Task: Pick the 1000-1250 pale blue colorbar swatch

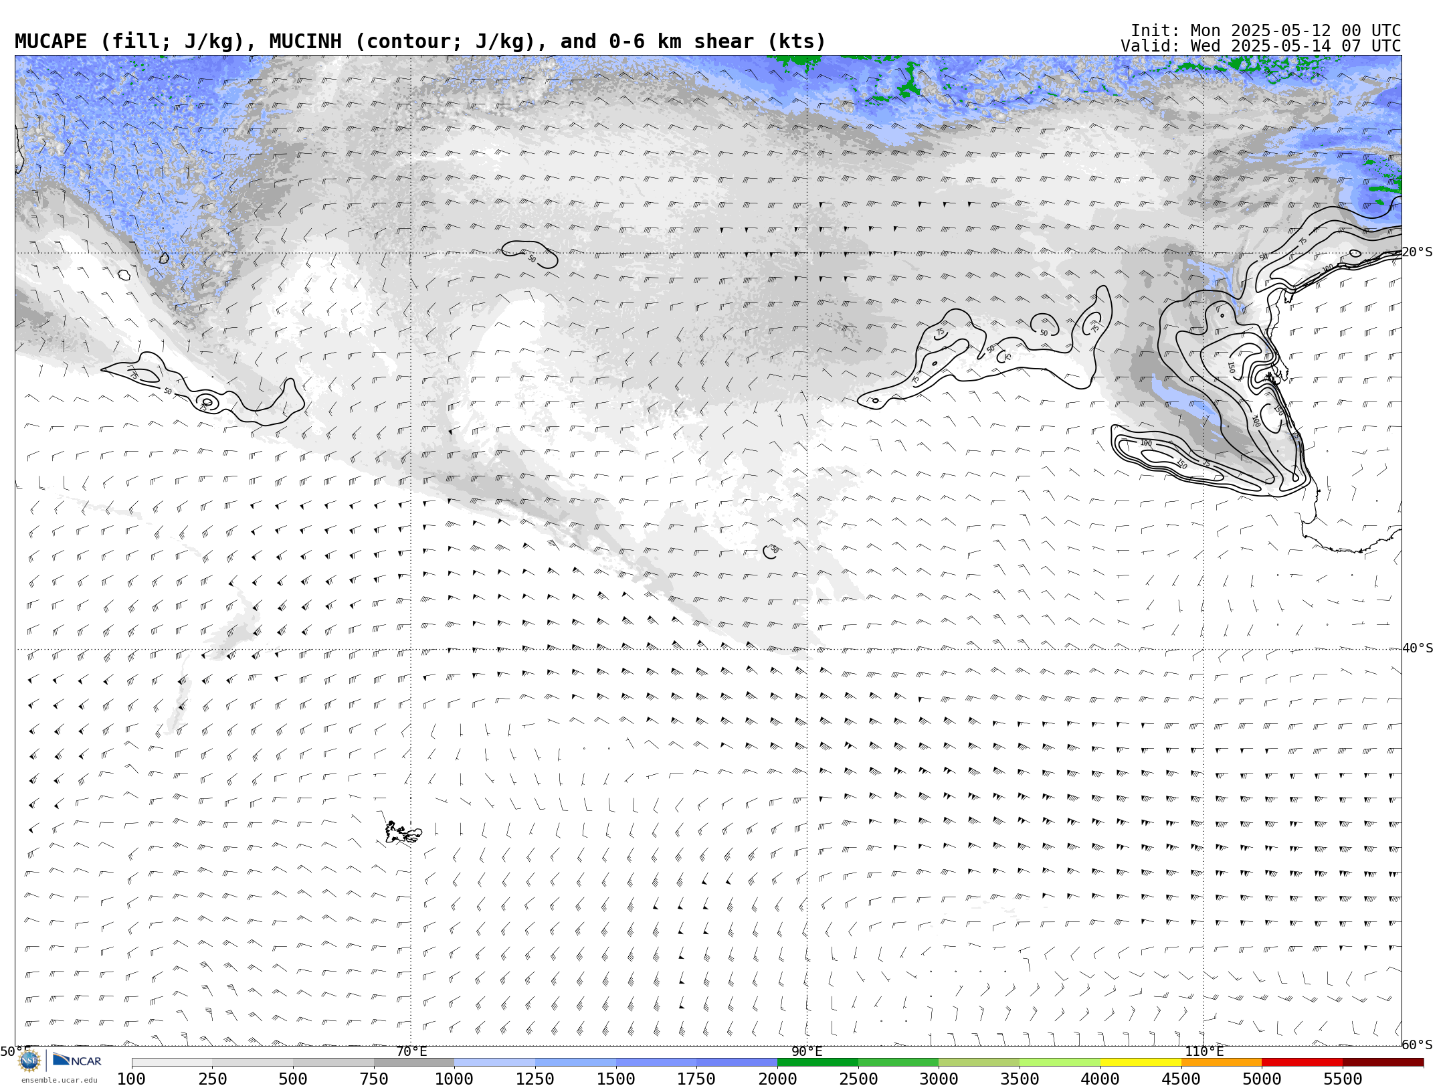Action: point(495,1063)
